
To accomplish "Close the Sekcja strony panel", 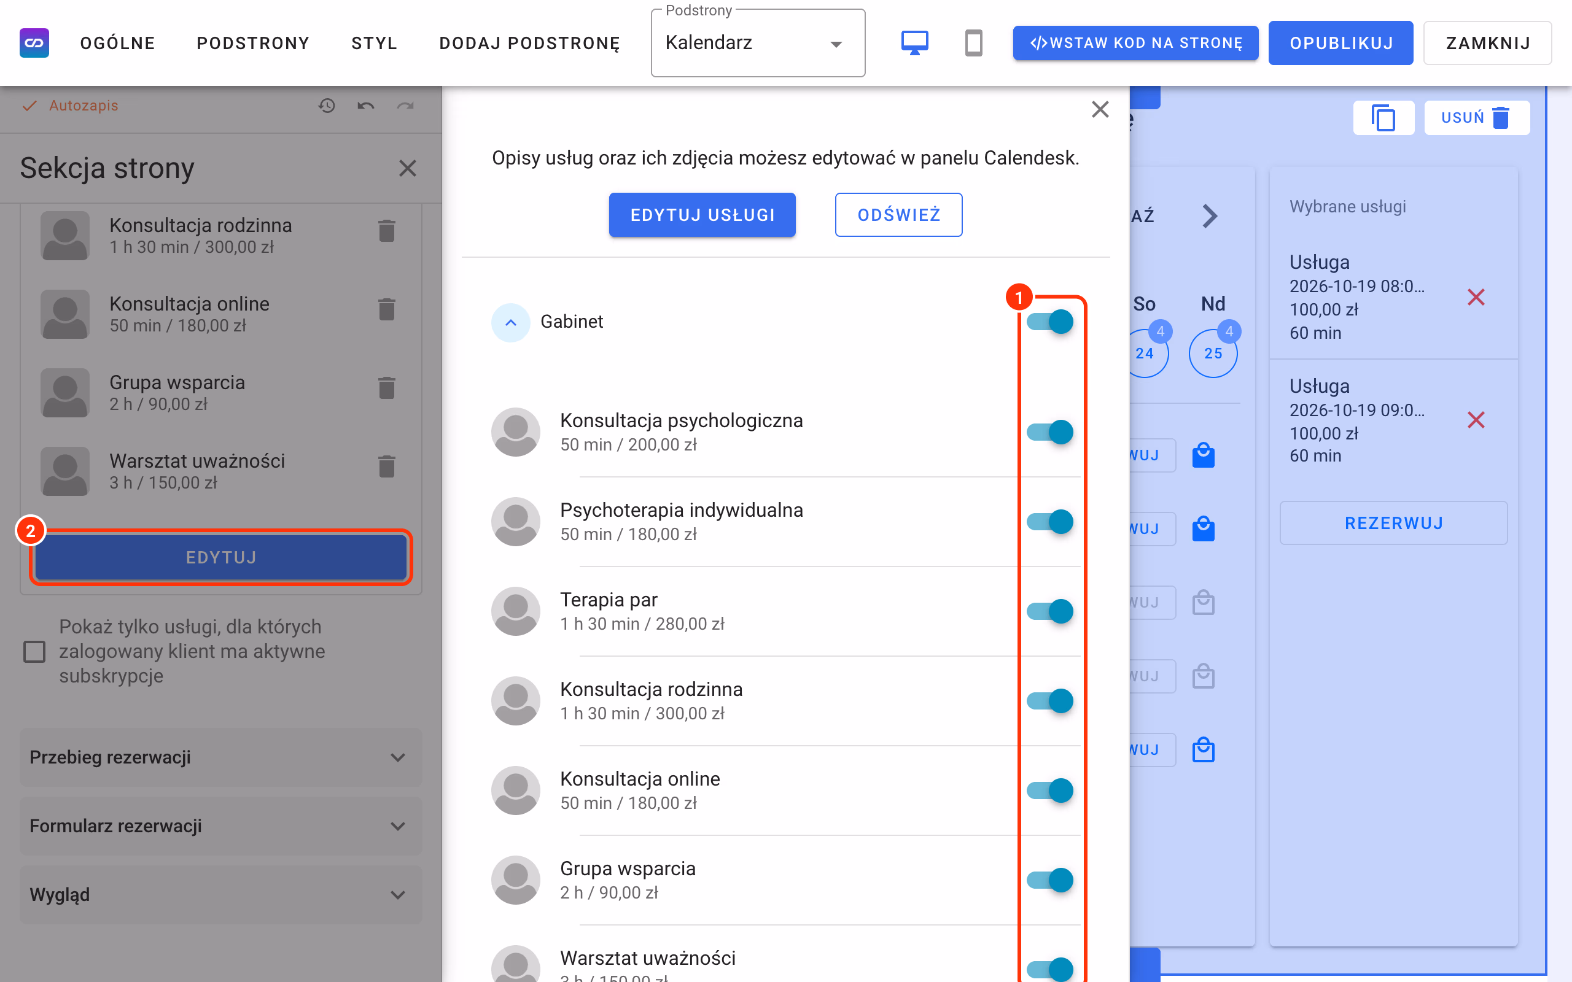I will [x=407, y=168].
